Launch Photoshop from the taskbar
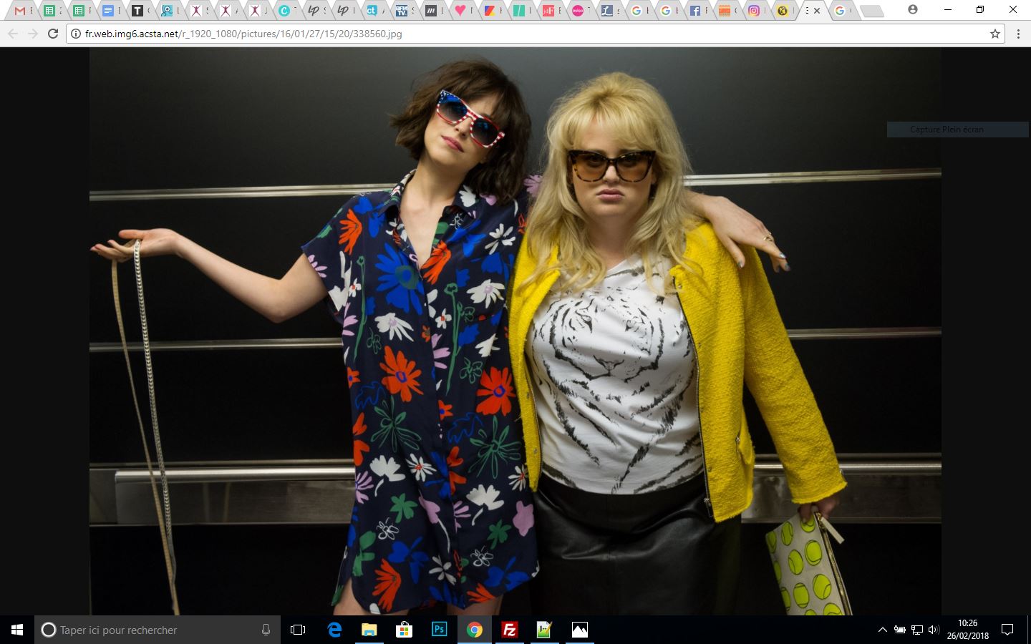1031x644 pixels. point(439,630)
